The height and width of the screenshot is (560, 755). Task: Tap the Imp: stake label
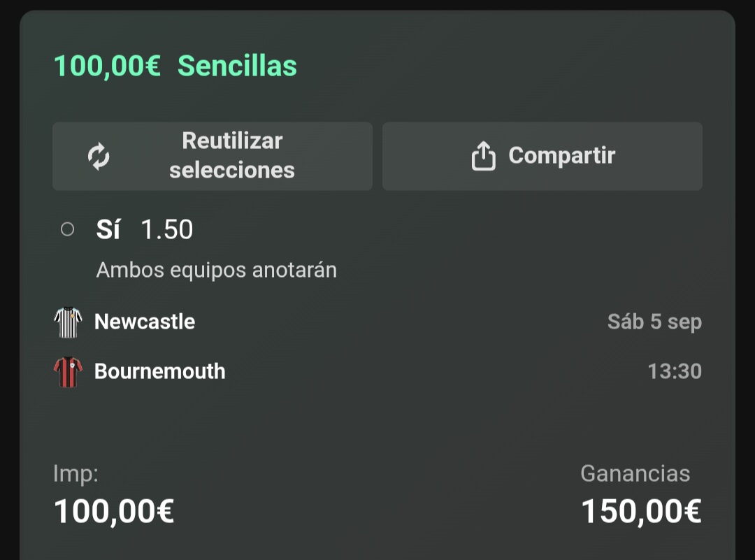[75, 474]
